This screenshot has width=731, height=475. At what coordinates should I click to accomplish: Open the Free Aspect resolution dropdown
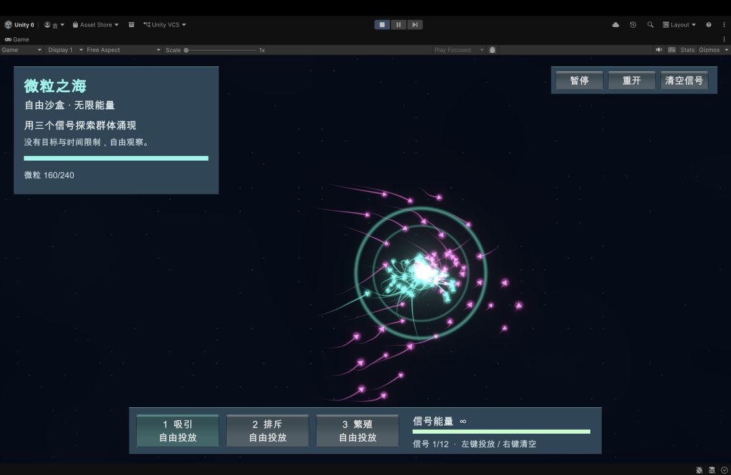(x=124, y=50)
